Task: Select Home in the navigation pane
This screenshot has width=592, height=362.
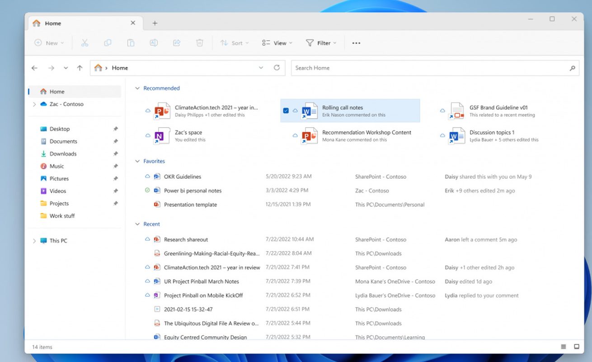Action: [75, 91]
